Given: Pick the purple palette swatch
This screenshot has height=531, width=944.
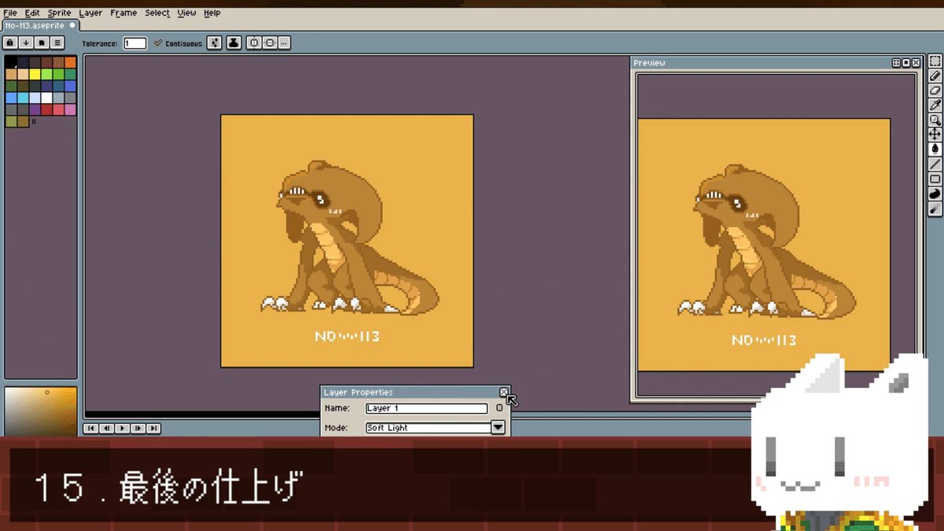Looking at the screenshot, I should click(35, 109).
